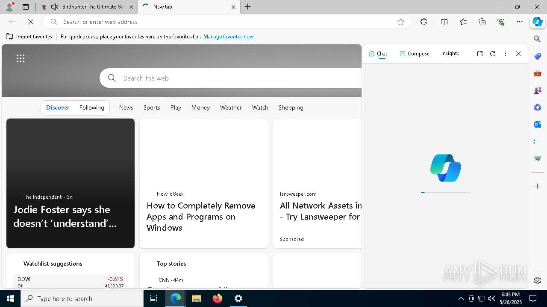Open sidebar Shopping tag icon
547x307 pixels.
click(x=538, y=56)
